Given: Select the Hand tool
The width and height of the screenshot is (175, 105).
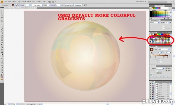Looking at the screenshot, I should pos(2,70).
